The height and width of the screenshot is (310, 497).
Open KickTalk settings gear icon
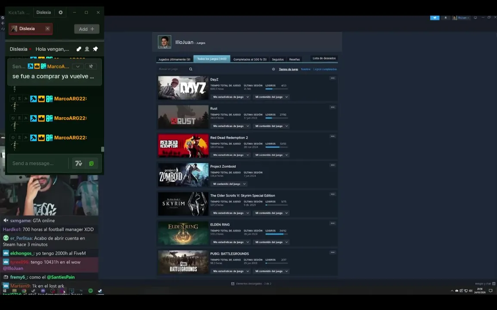pos(61,12)
